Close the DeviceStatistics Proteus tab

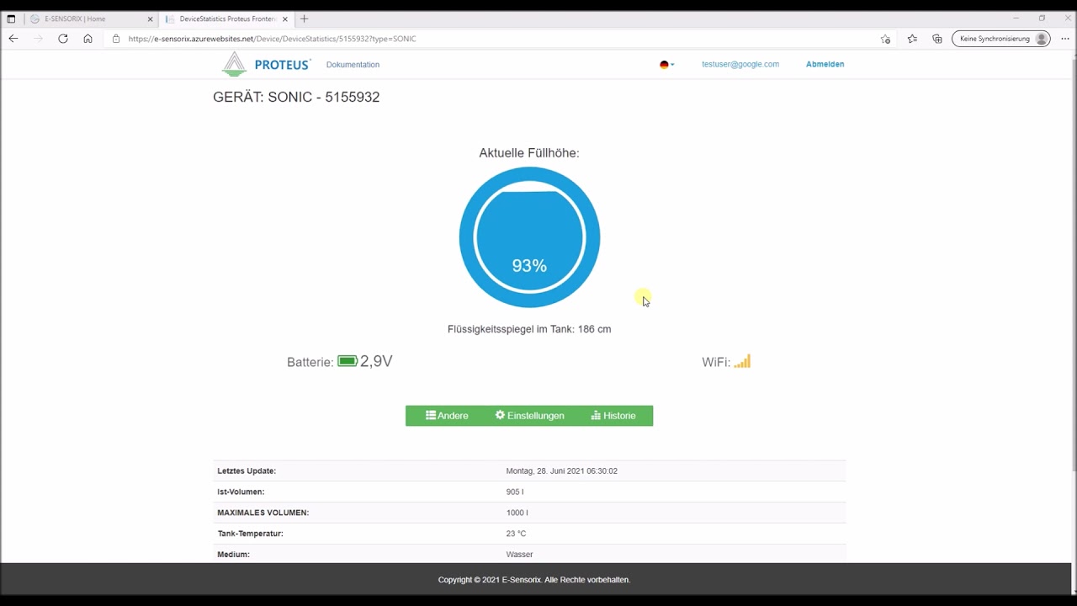pos(285,19)
